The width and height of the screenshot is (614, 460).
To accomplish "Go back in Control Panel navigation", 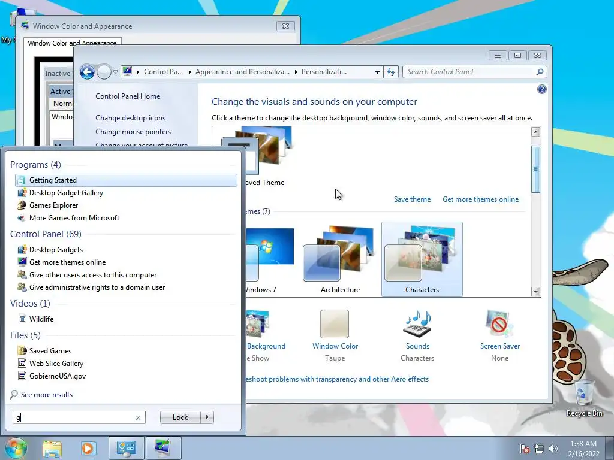I will click(x=87, y=72).
